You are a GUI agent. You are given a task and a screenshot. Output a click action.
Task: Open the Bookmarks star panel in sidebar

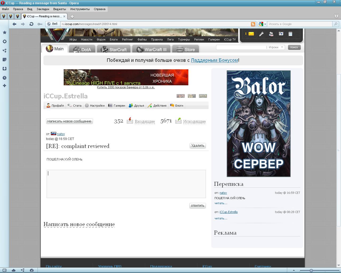pyautogui.click(x=5, y=33)
